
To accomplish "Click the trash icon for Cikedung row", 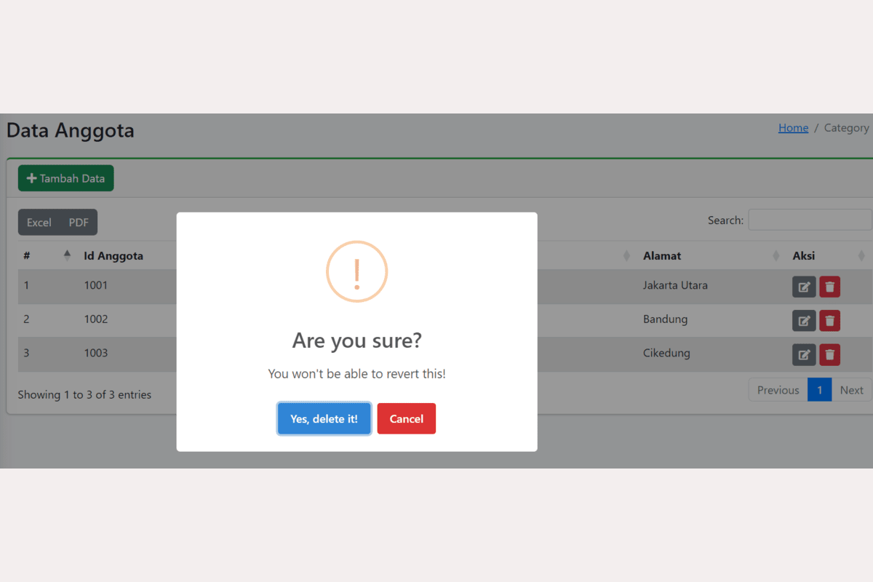I will point(829,354).
